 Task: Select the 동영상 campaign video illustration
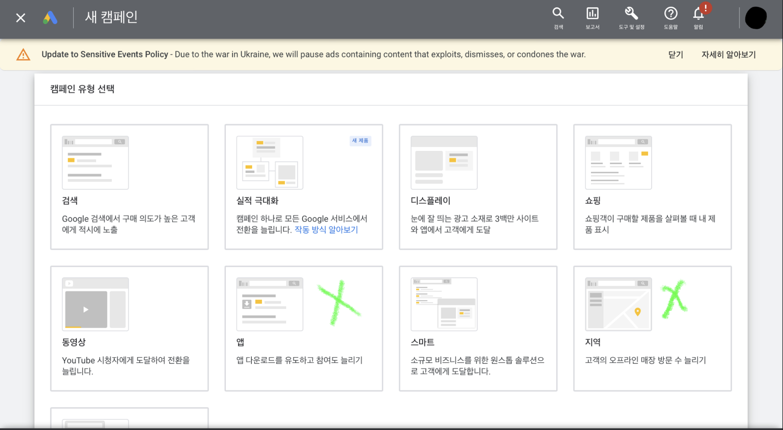(x=95, y=304)
